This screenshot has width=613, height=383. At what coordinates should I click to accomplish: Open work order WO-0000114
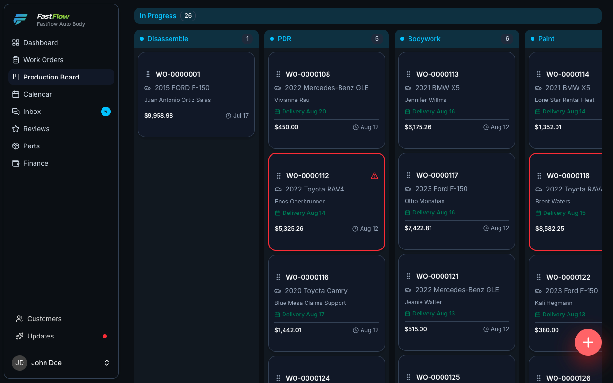pos(568,74)
